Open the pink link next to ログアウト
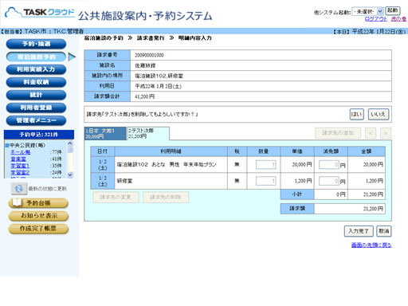The image size is (408, 306). [398, 19]
